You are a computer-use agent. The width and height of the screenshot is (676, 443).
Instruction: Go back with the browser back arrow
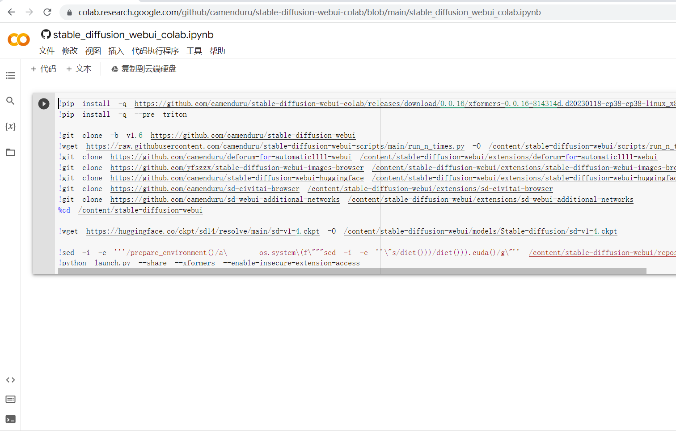[x=12, y=12]
